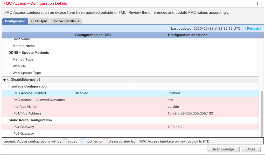This screenshot has height=155, width=265.
Task: Collapse the GigabitEthernet1/1 section triangle
Action: 5,80
